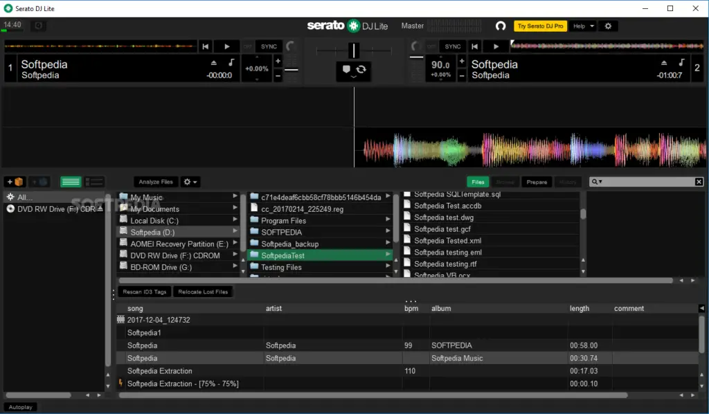709x414 pixels.
Task: Expand the Testing Files folder arrow
Action: click(x=388, y=267)
